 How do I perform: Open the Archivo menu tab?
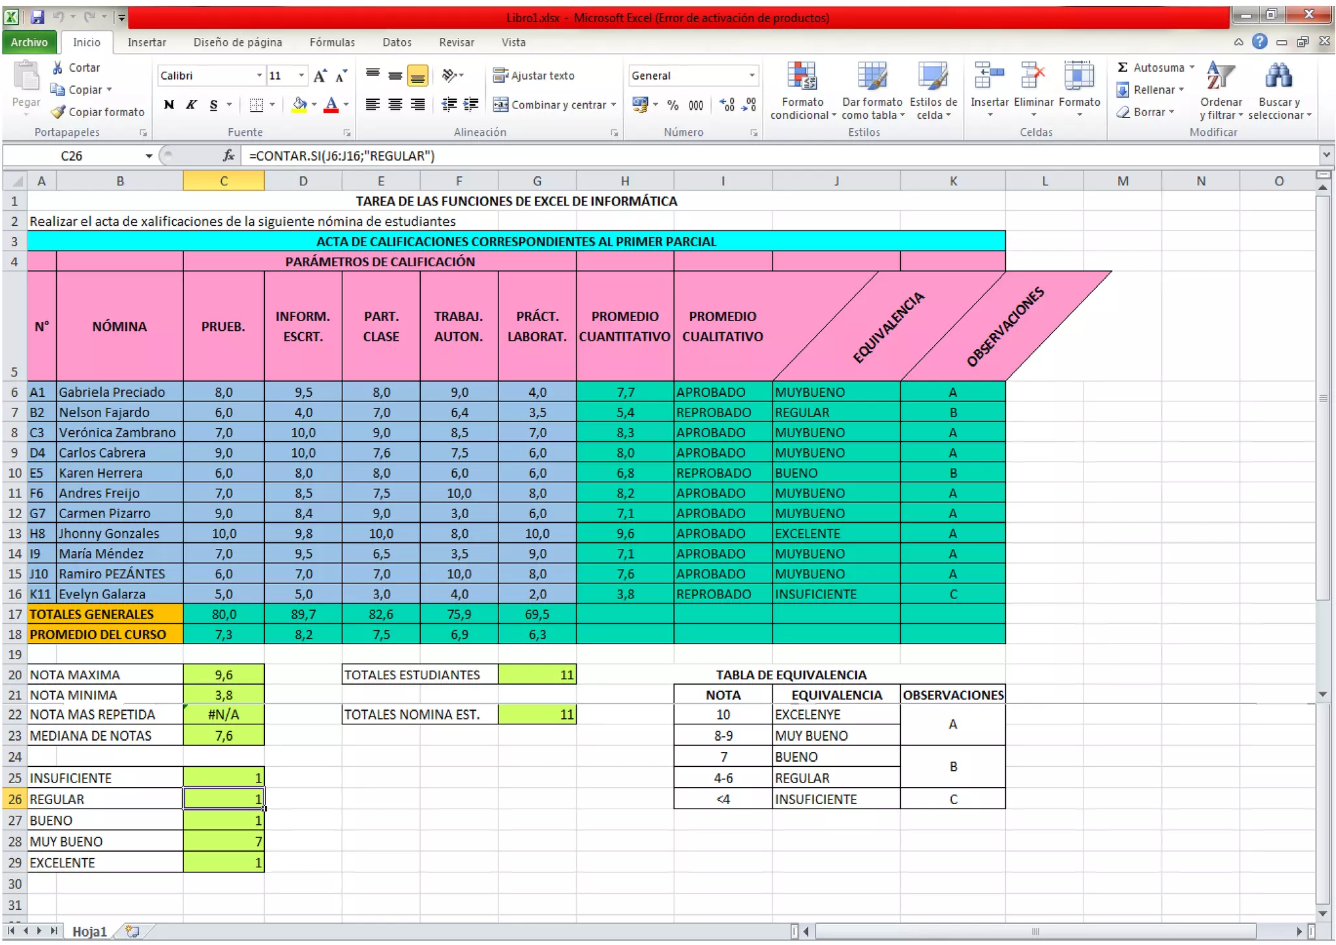(x=29, y=42)
